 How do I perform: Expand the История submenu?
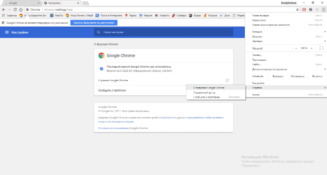(286, 32)
